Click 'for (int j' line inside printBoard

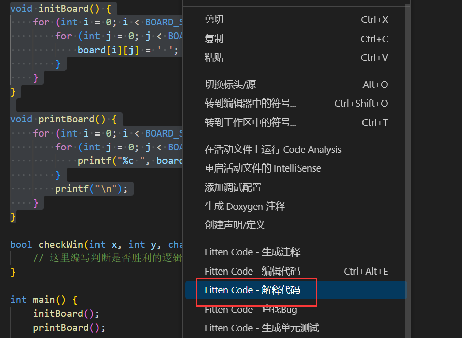click(x=119, y=147)
